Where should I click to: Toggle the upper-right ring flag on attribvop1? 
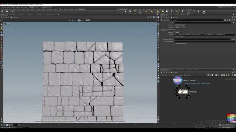(188, 87)
